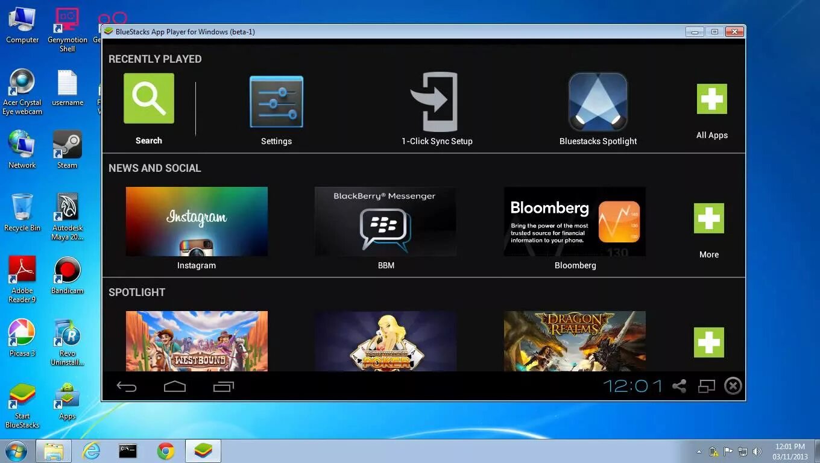Click the BBM label text
Screen dimensions: 820x463
pyautogui.click(x=386, y=265)
